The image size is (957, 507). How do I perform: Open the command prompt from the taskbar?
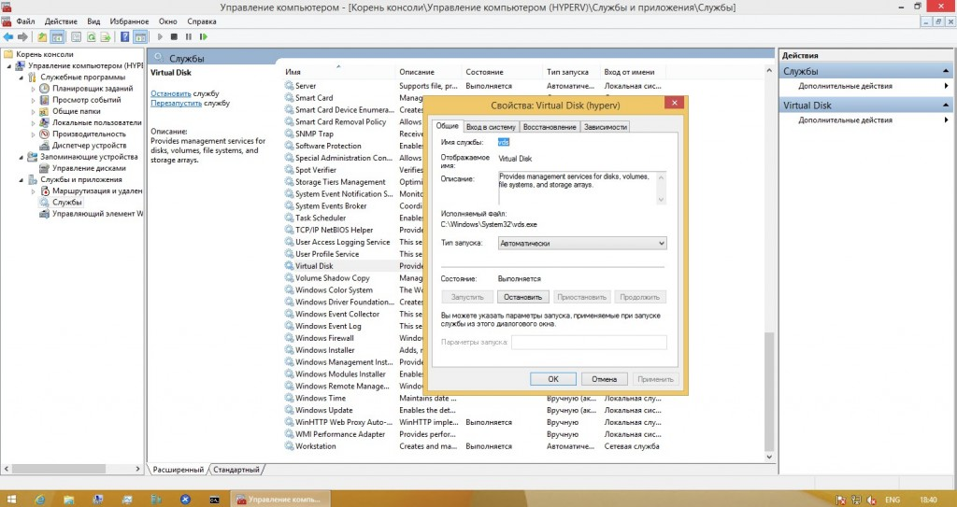coord(214,500)
